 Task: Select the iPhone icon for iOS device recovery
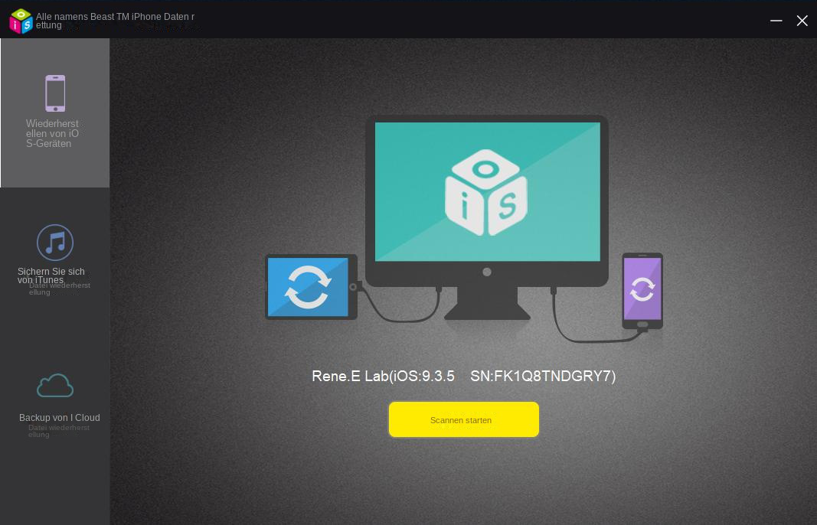tap(55, 93)
